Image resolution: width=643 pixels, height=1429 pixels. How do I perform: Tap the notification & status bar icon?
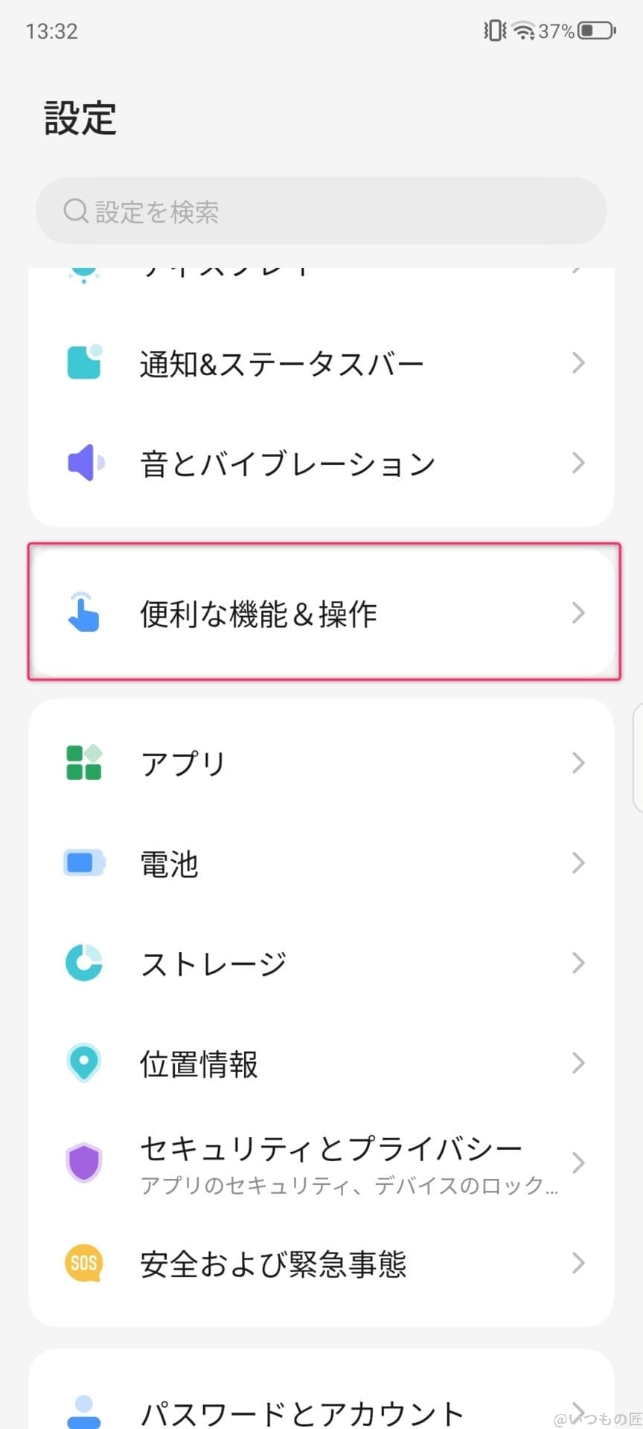point(84,362)
